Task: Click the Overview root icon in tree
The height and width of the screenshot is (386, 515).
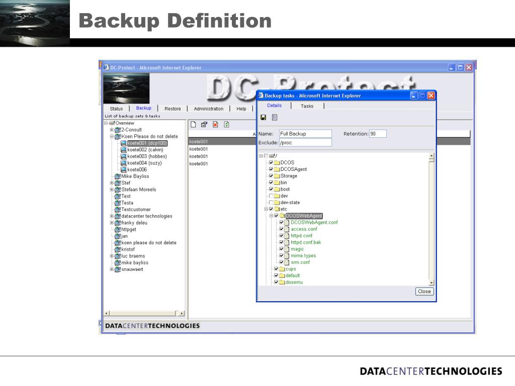Action: 112,123
